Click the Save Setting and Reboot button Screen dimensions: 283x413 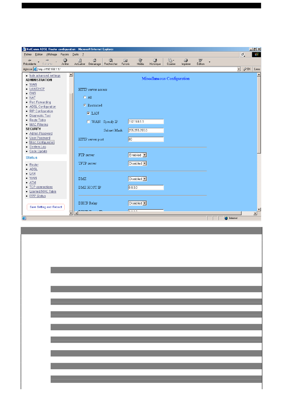click(46, 207)
